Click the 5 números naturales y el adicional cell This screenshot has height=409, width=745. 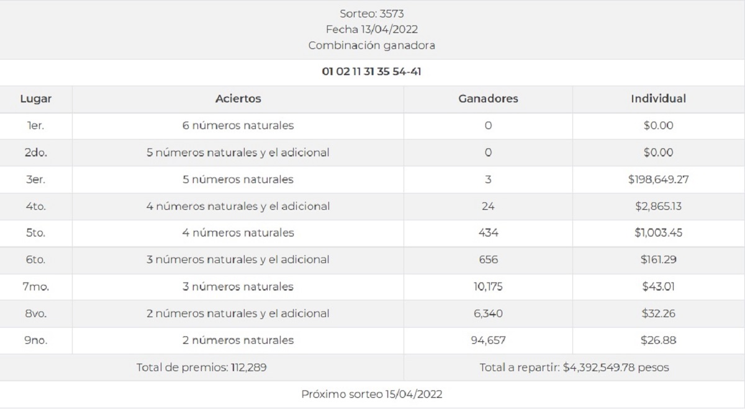point(238,152)
